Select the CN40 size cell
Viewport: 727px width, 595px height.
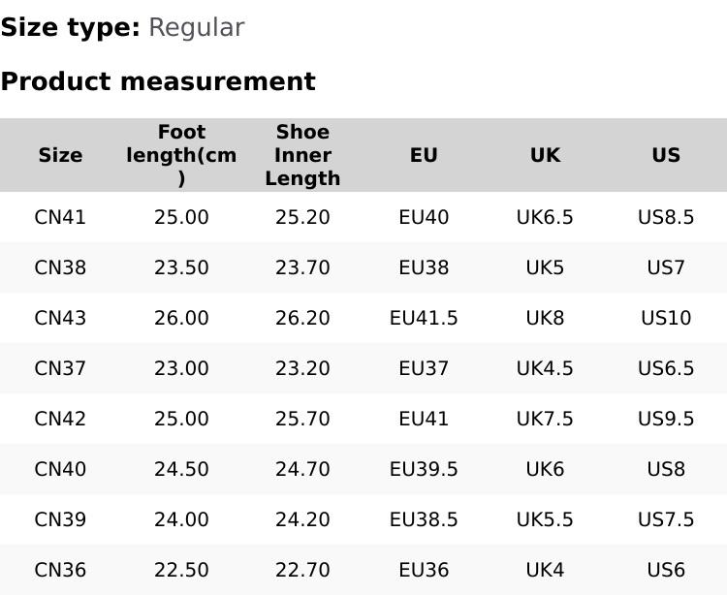click(x=60, y=469)
